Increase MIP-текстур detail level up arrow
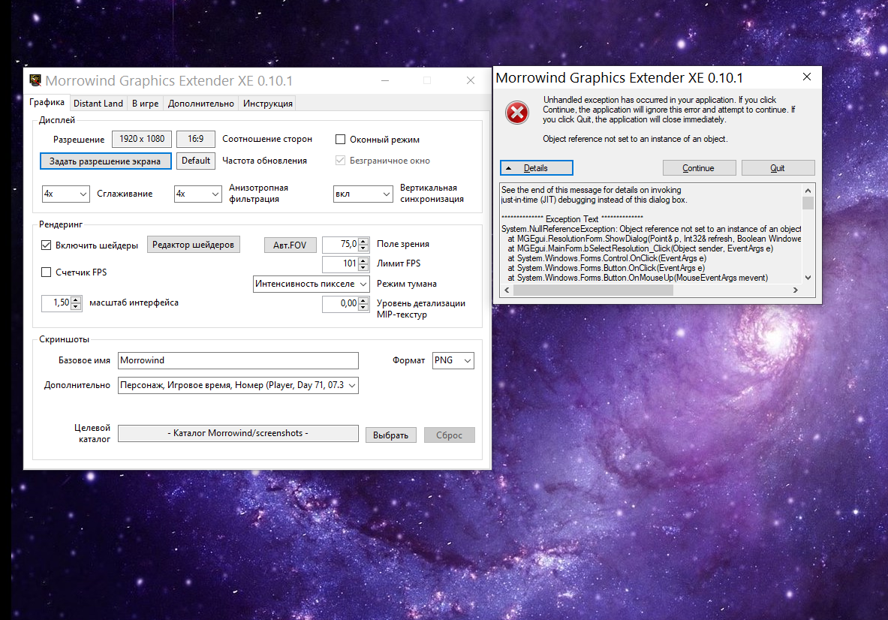 (363, 300)
